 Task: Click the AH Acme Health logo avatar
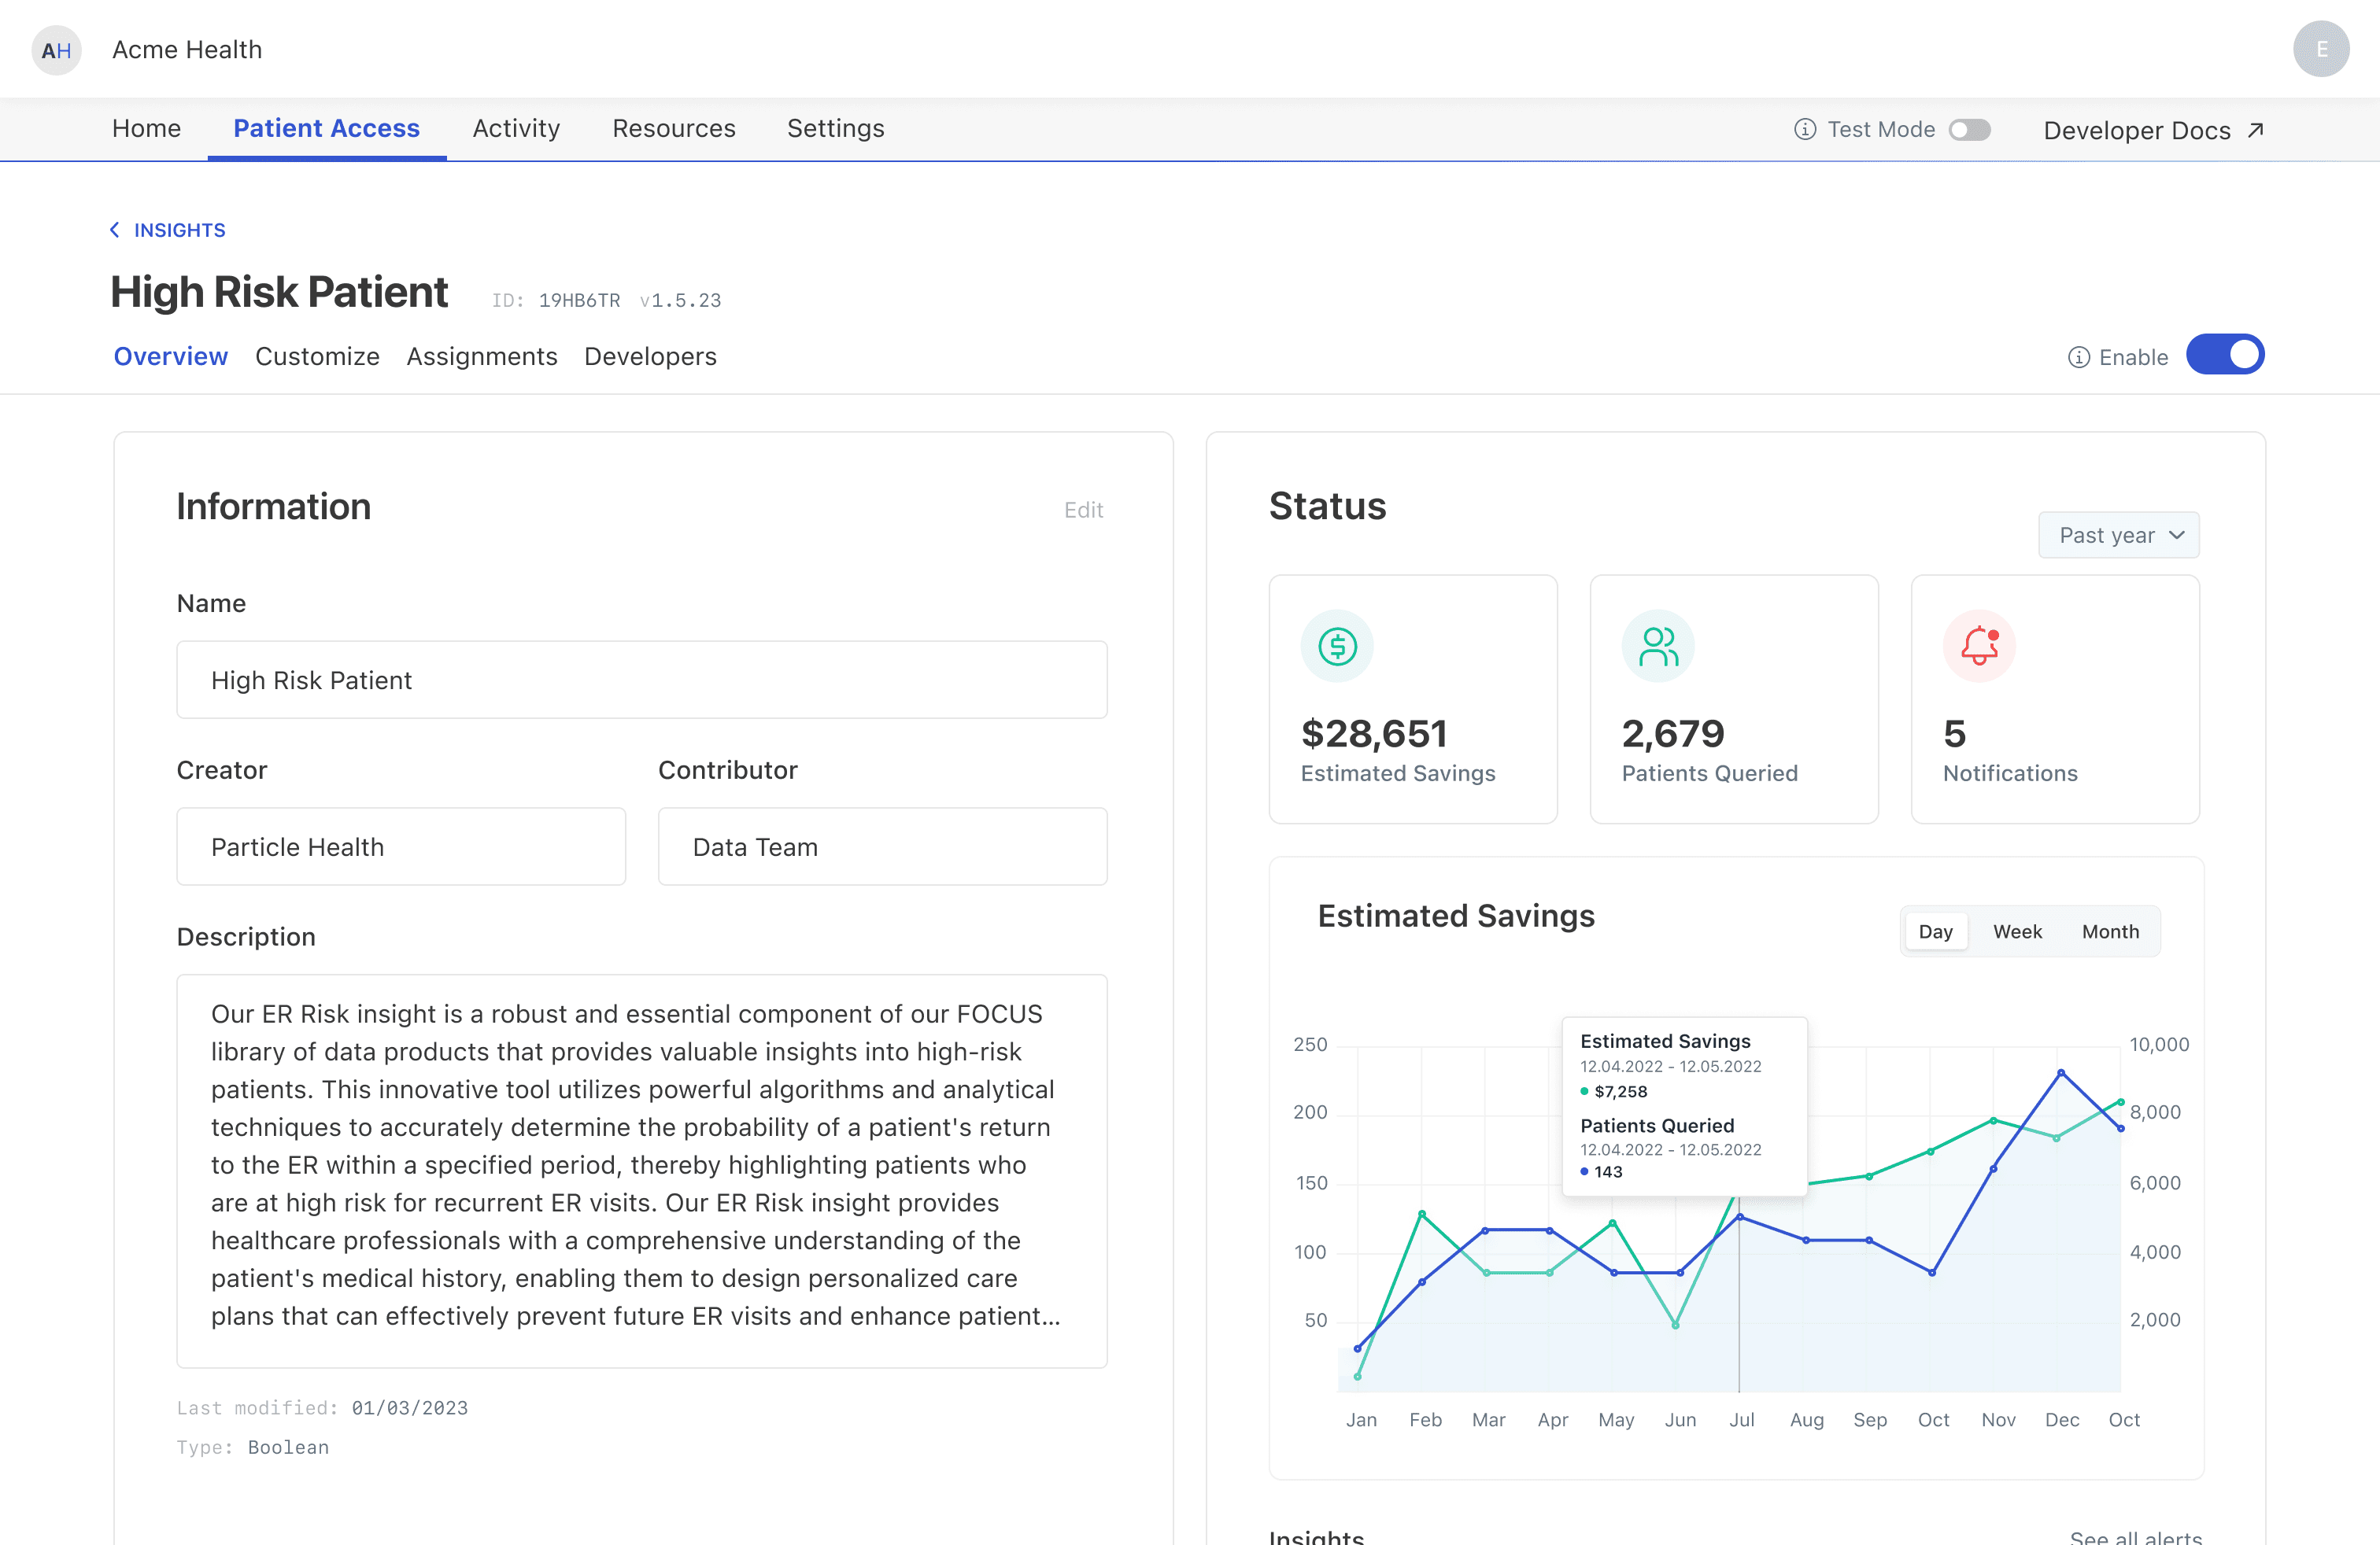click(56, 50)
